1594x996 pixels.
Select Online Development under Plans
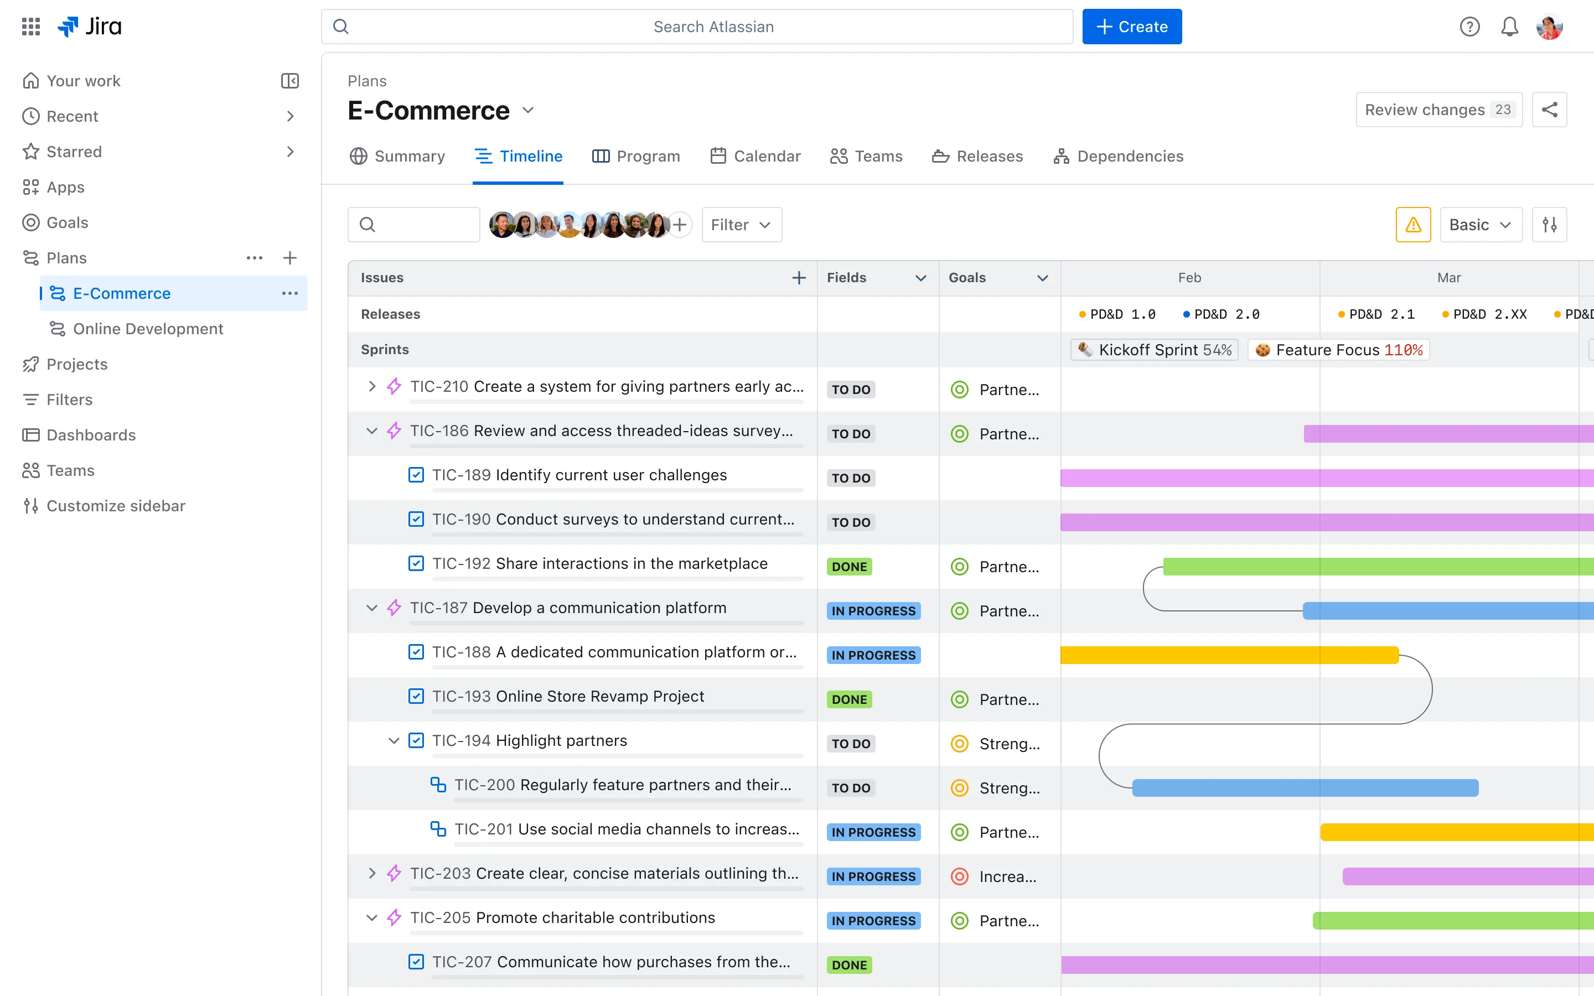(x=148, y=329)
